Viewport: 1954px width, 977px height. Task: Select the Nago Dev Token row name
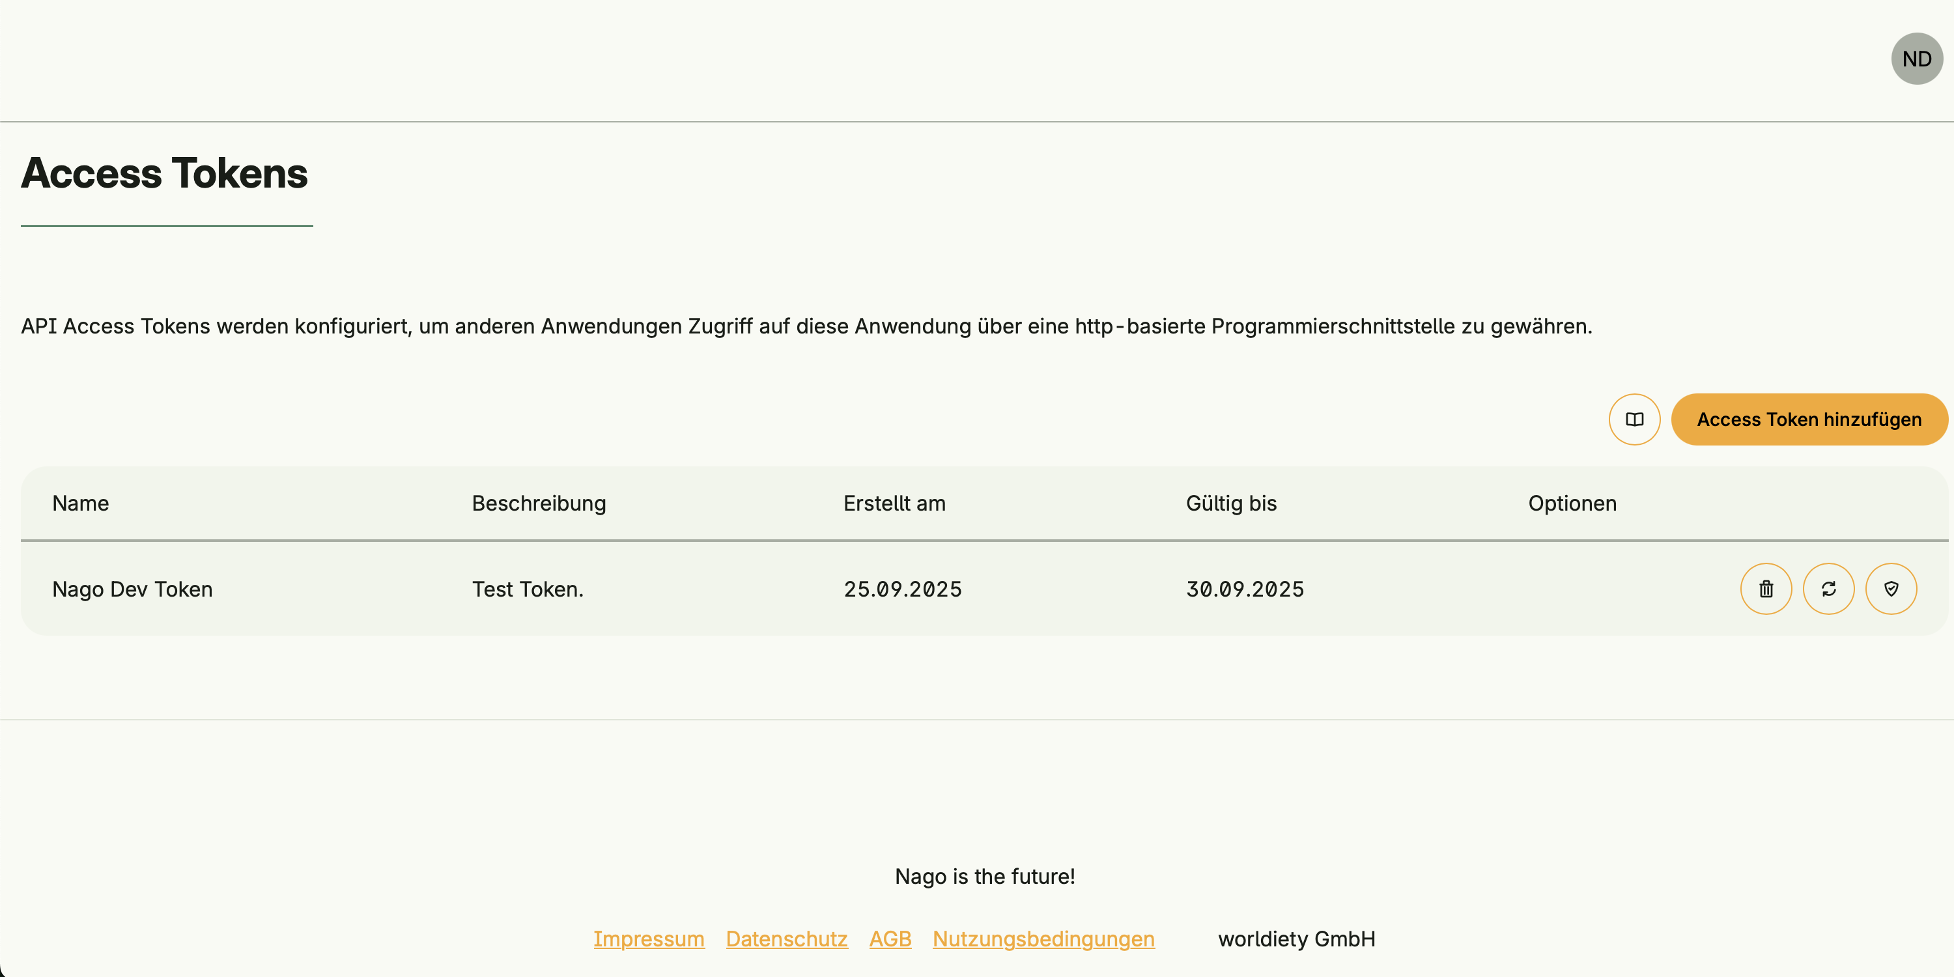coord(132,589)
